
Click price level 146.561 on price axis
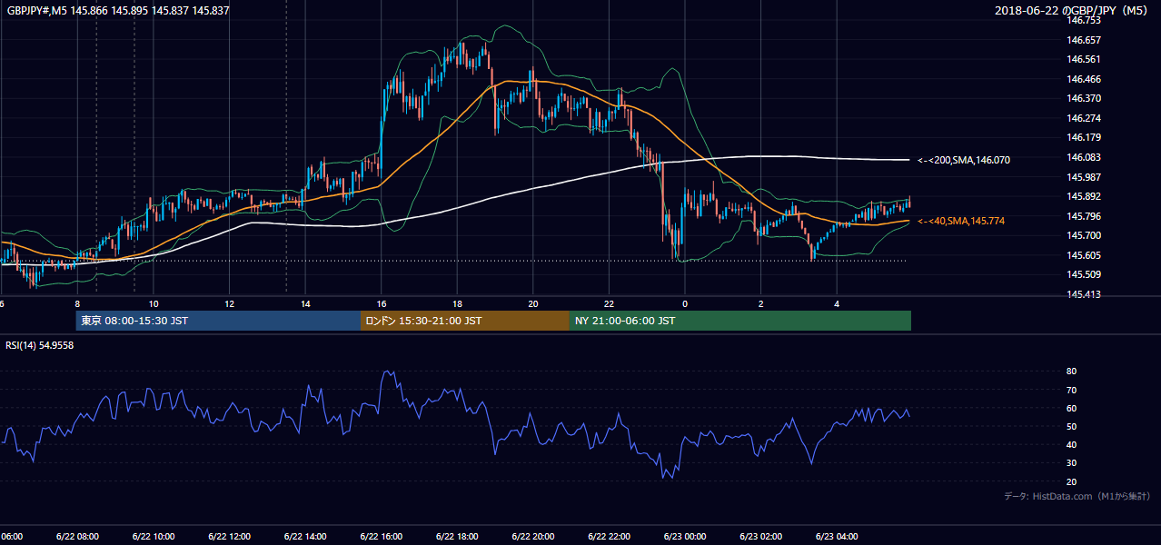[x=1084, y=59]
